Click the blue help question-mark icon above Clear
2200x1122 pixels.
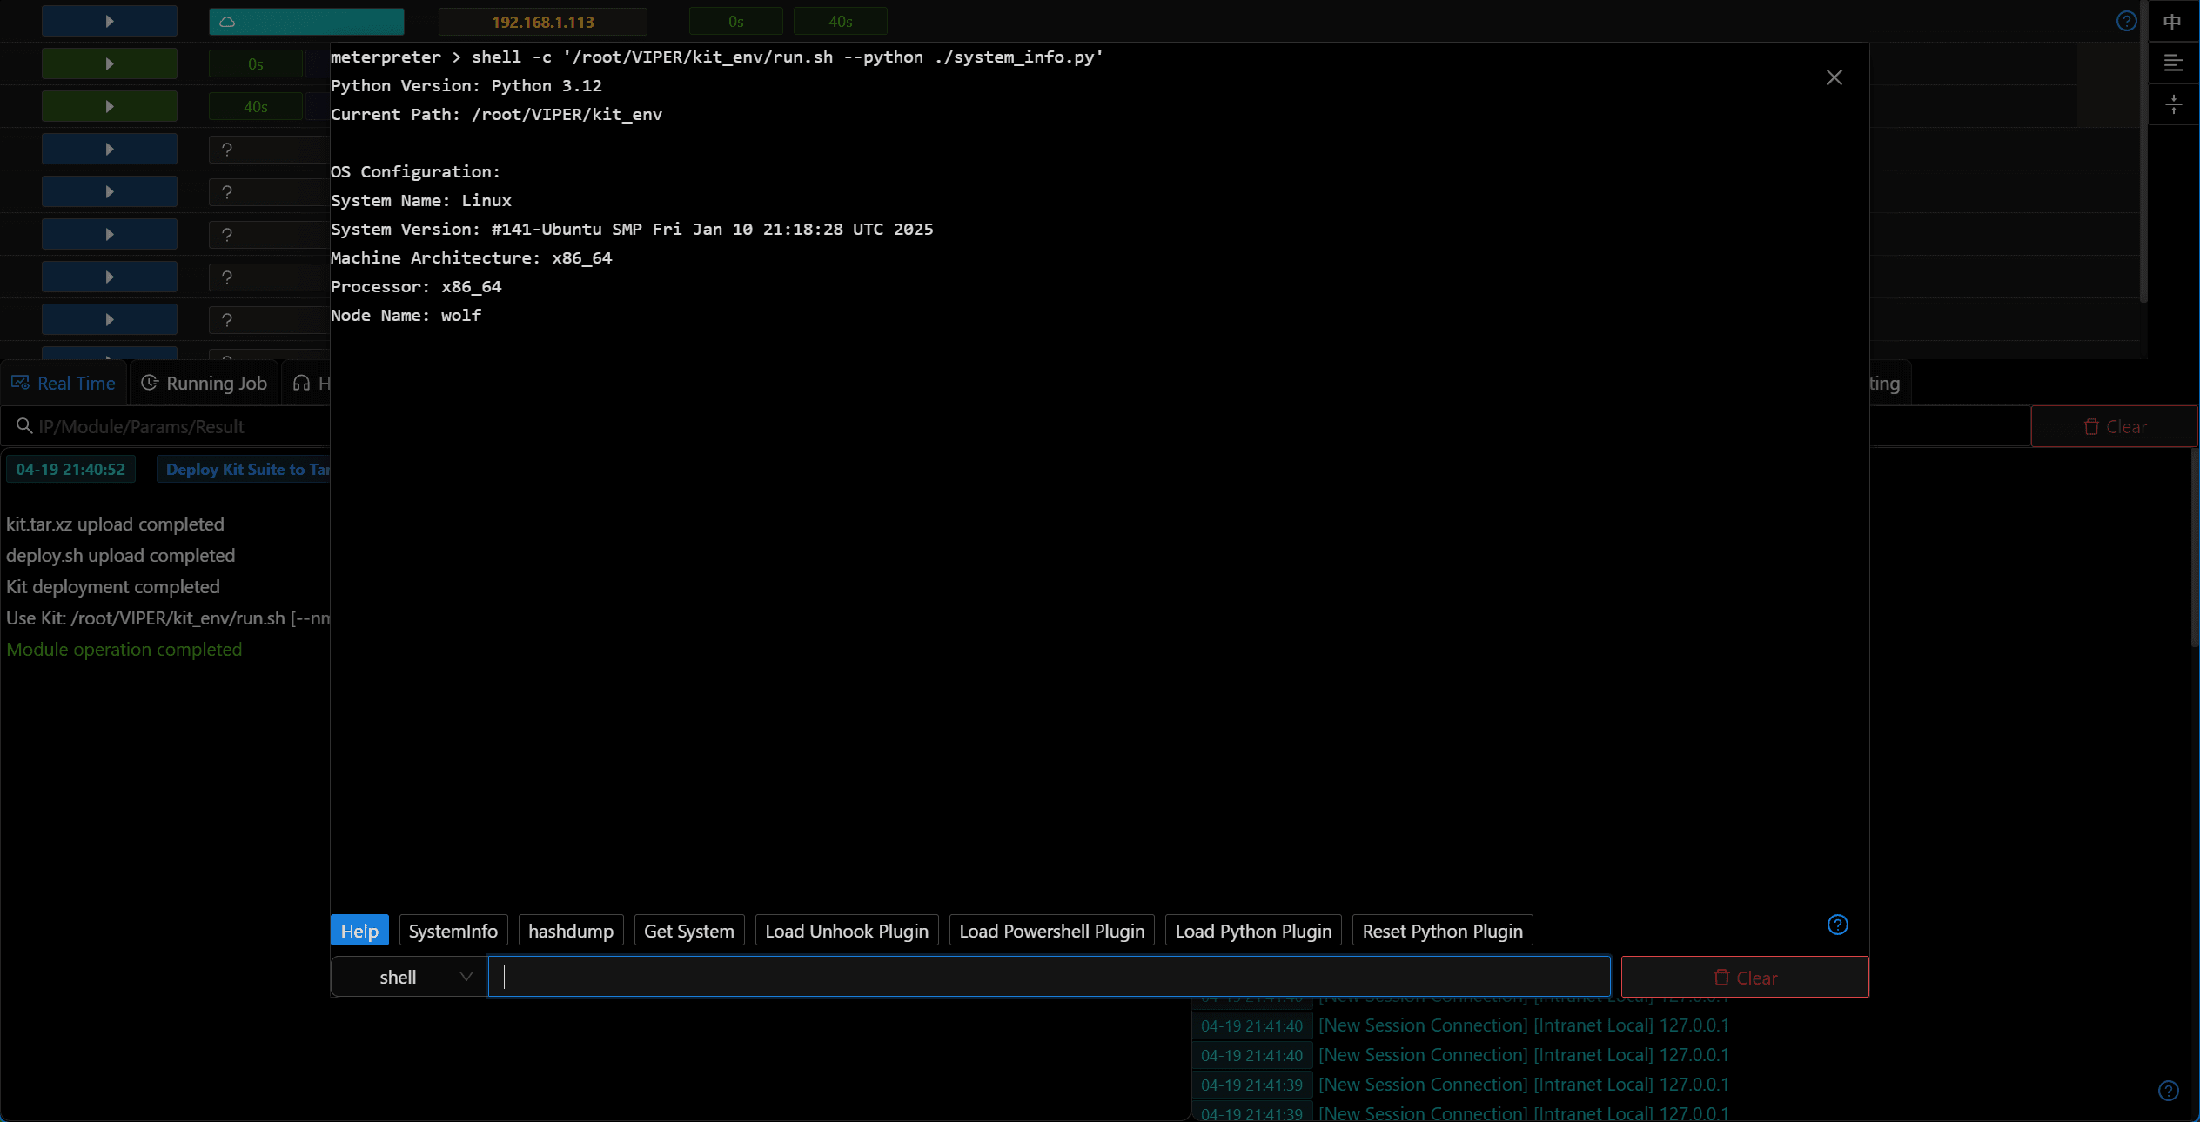(x=1837, y=925)
